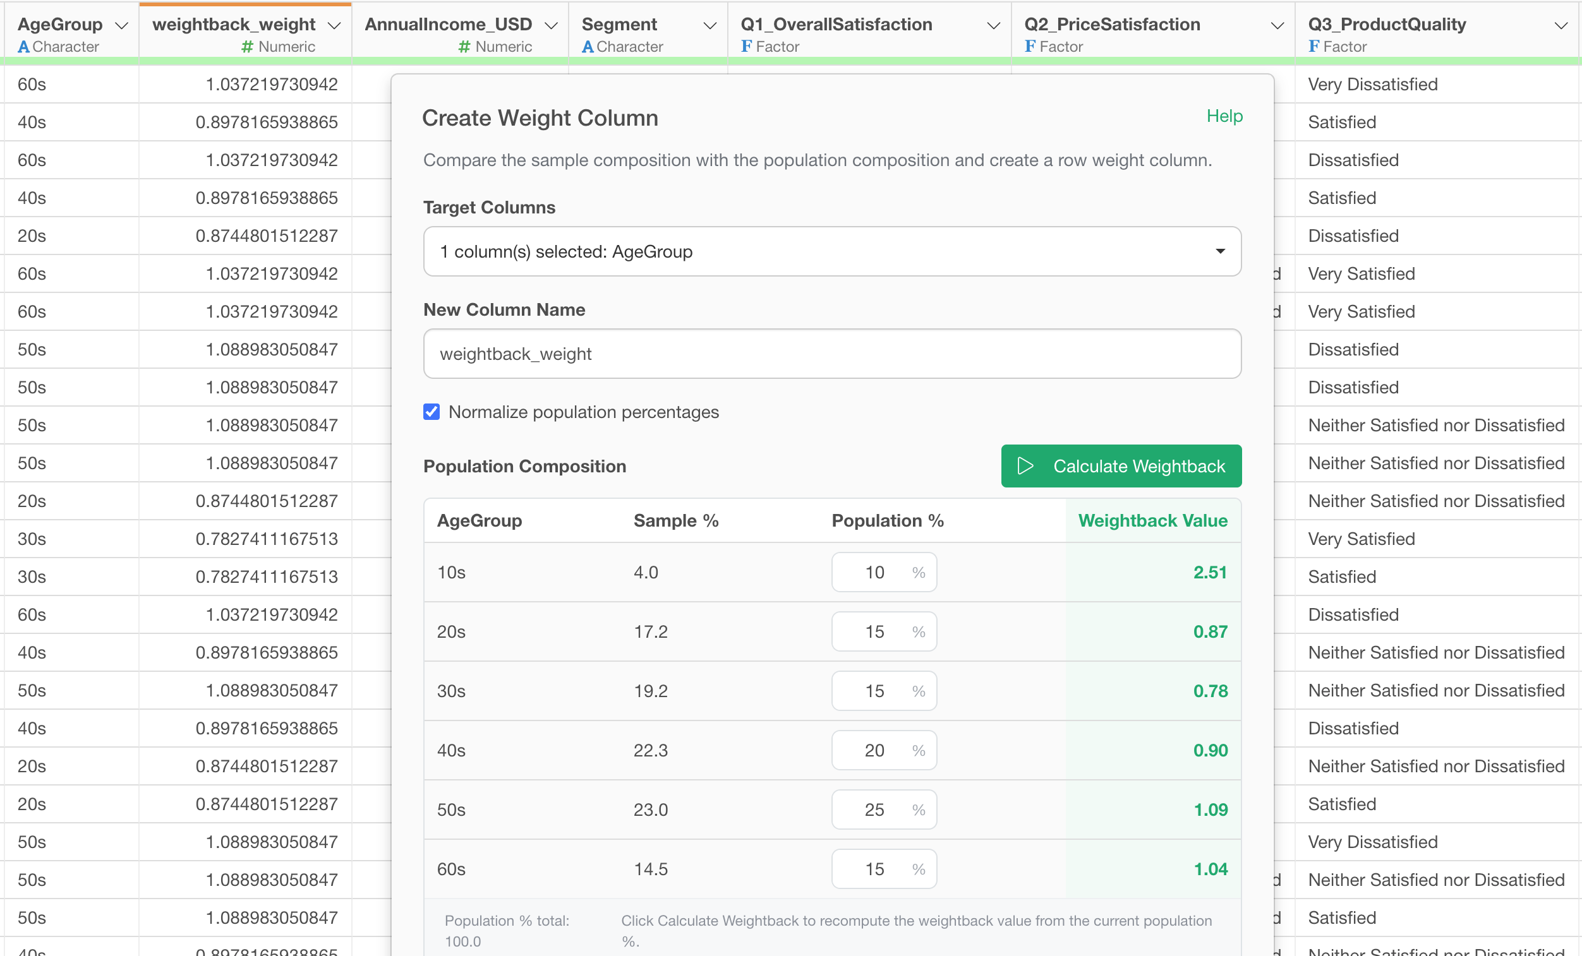Expand the Target Columns dropdown
Image resolution: width=1582 pixels, height=956 pixels.
pos(832,251)
